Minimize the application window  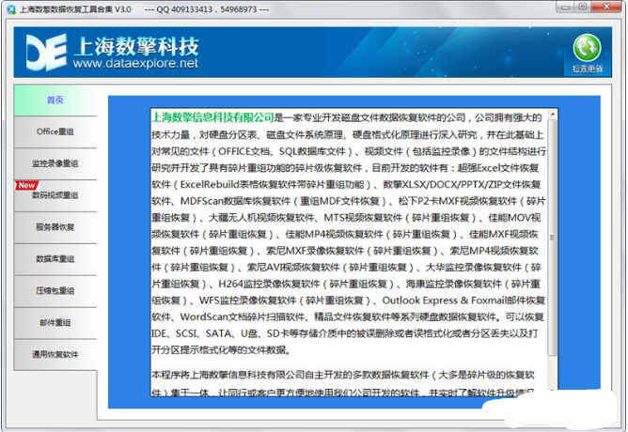(566, 8)
